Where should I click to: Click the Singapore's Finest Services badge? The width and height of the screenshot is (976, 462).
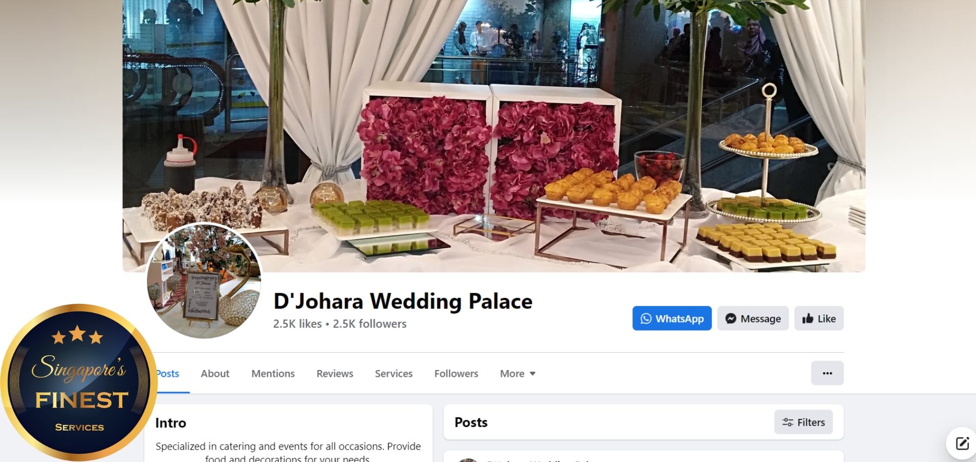[x=79, y=382]
